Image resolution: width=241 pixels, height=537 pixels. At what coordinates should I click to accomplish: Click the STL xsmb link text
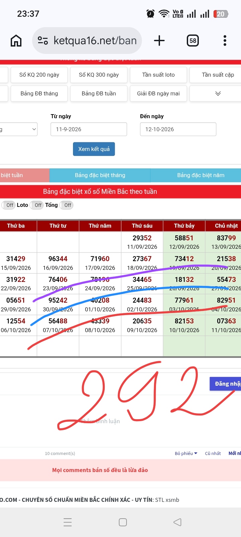point(167,500)
